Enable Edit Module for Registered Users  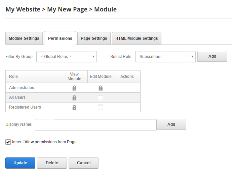point(101,108)
